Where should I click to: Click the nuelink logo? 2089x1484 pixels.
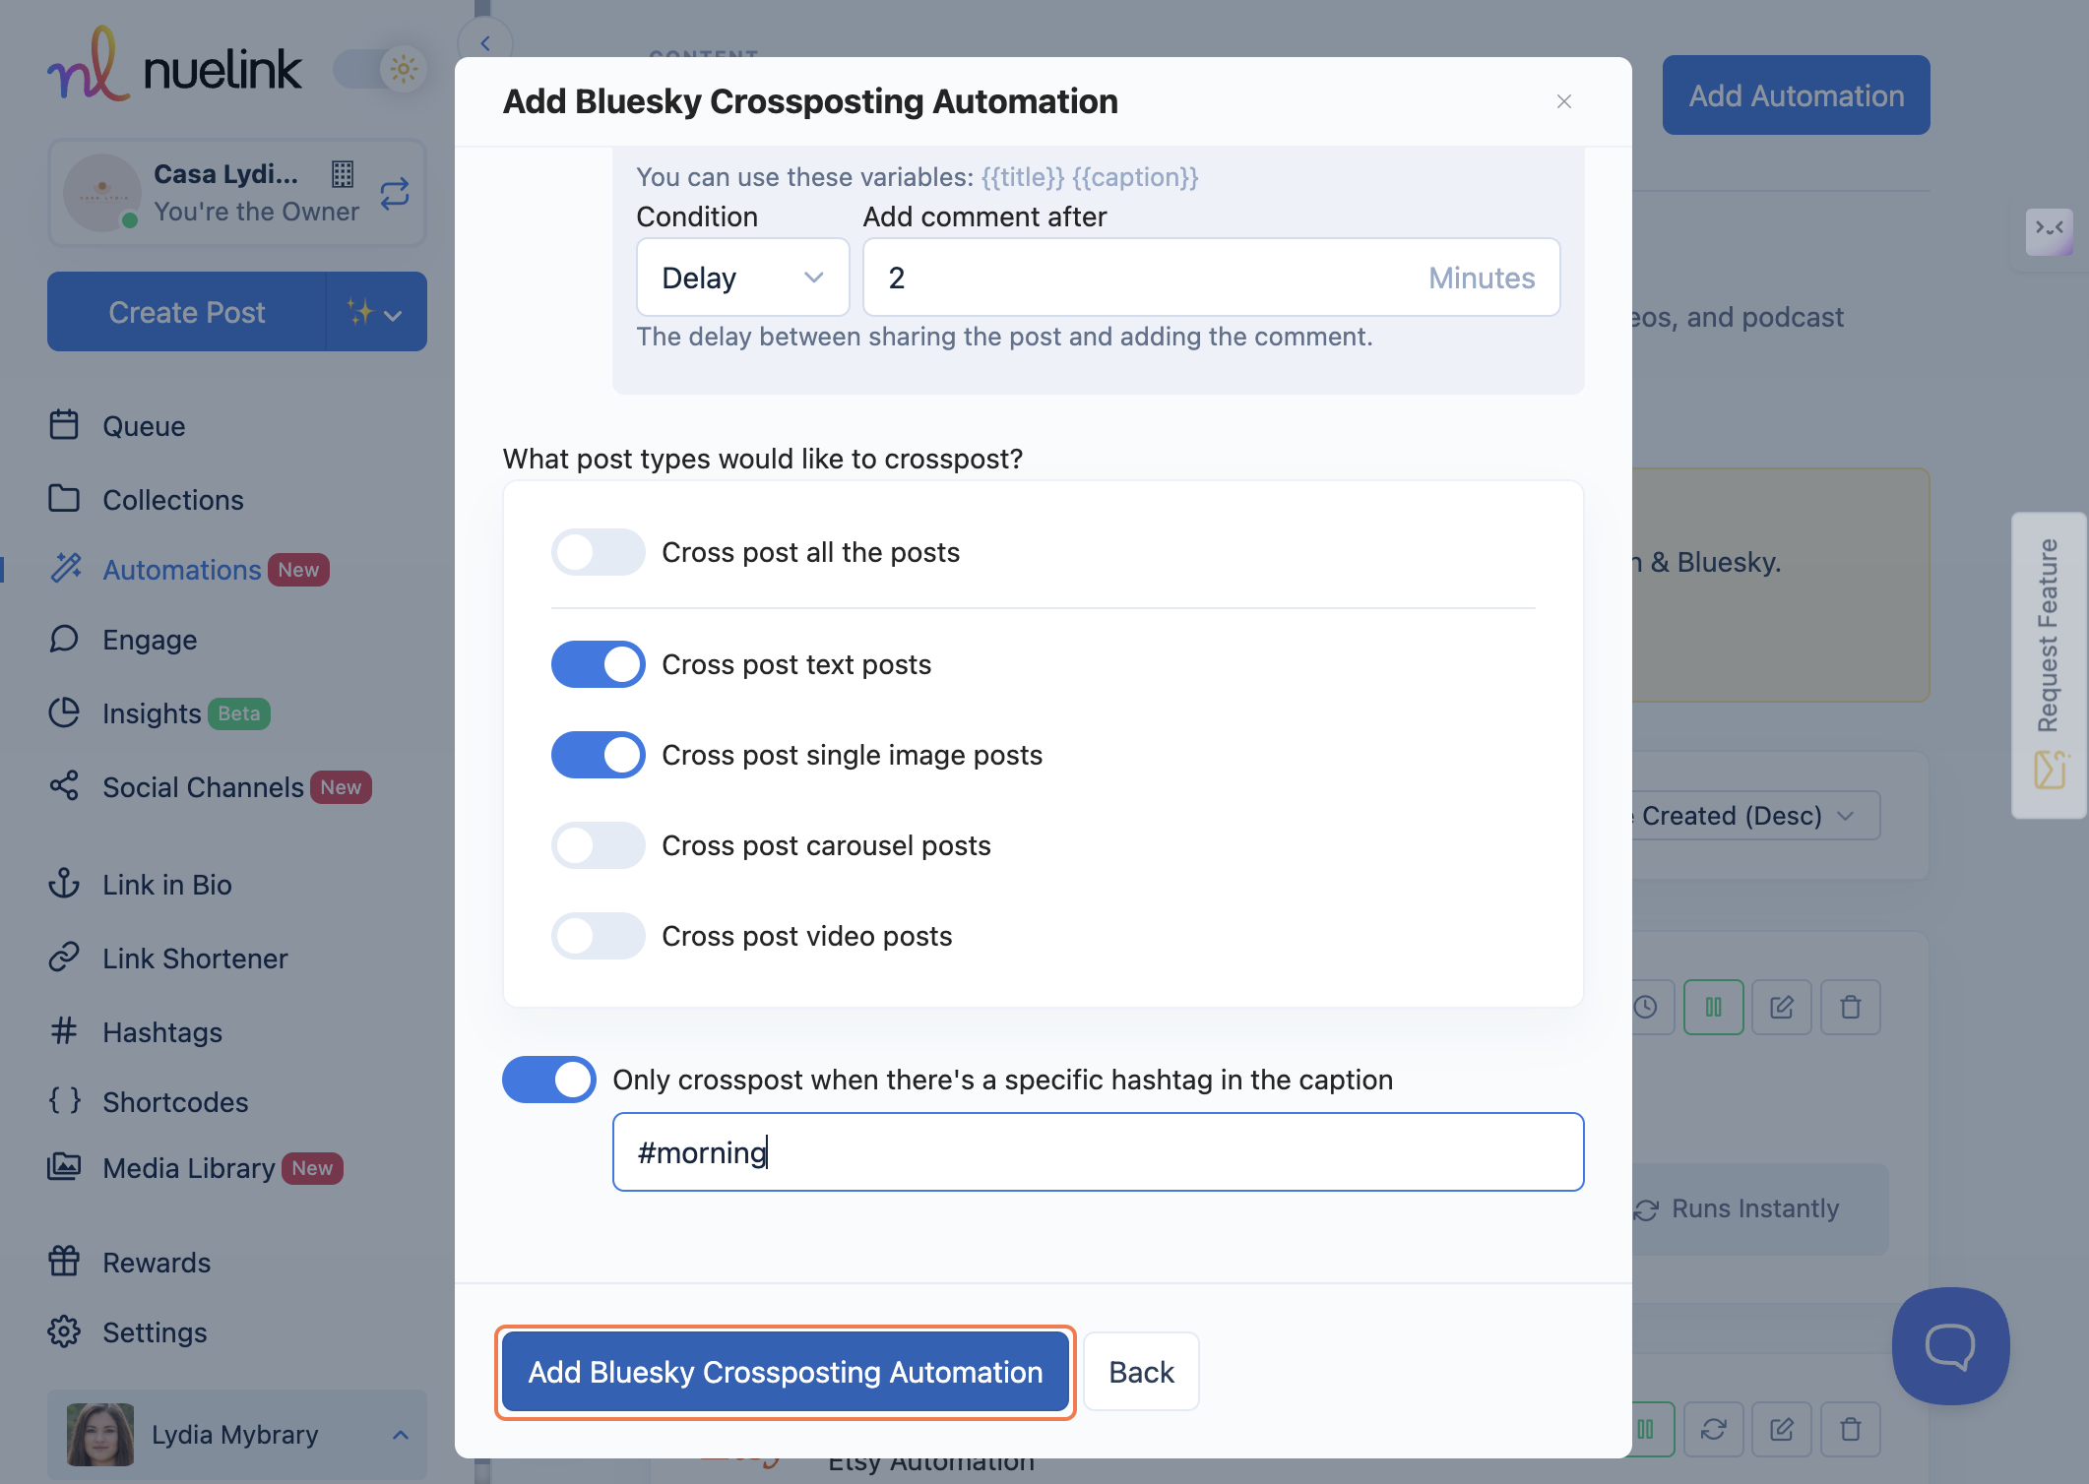click(174, 64)
